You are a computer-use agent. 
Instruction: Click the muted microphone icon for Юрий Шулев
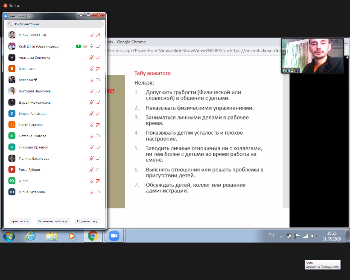(92, 35)
